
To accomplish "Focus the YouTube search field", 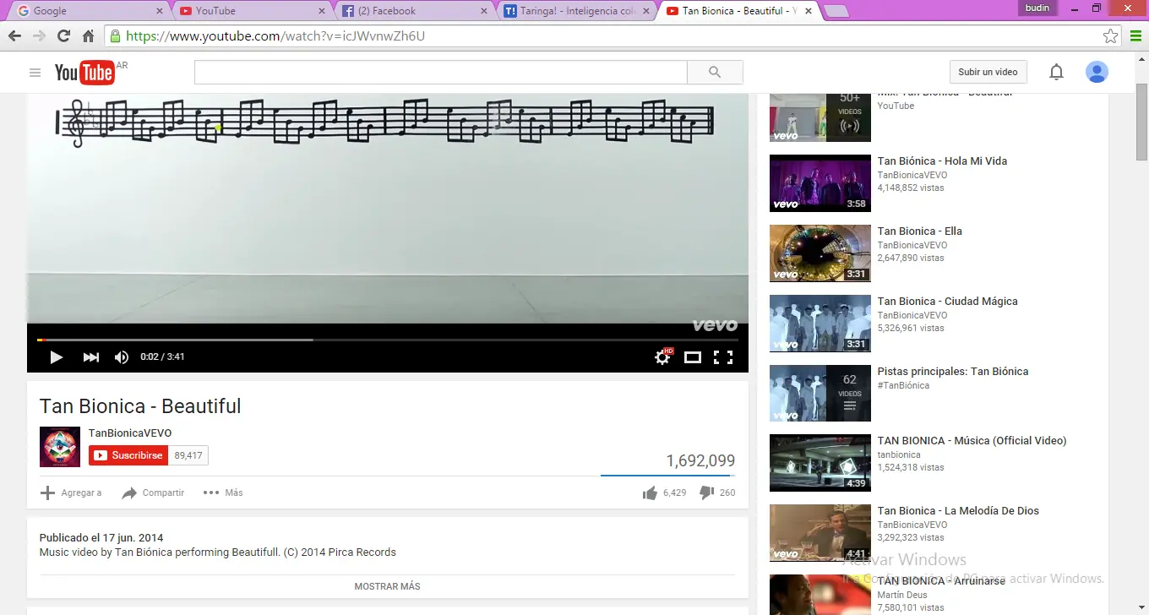I will [441, 73].
